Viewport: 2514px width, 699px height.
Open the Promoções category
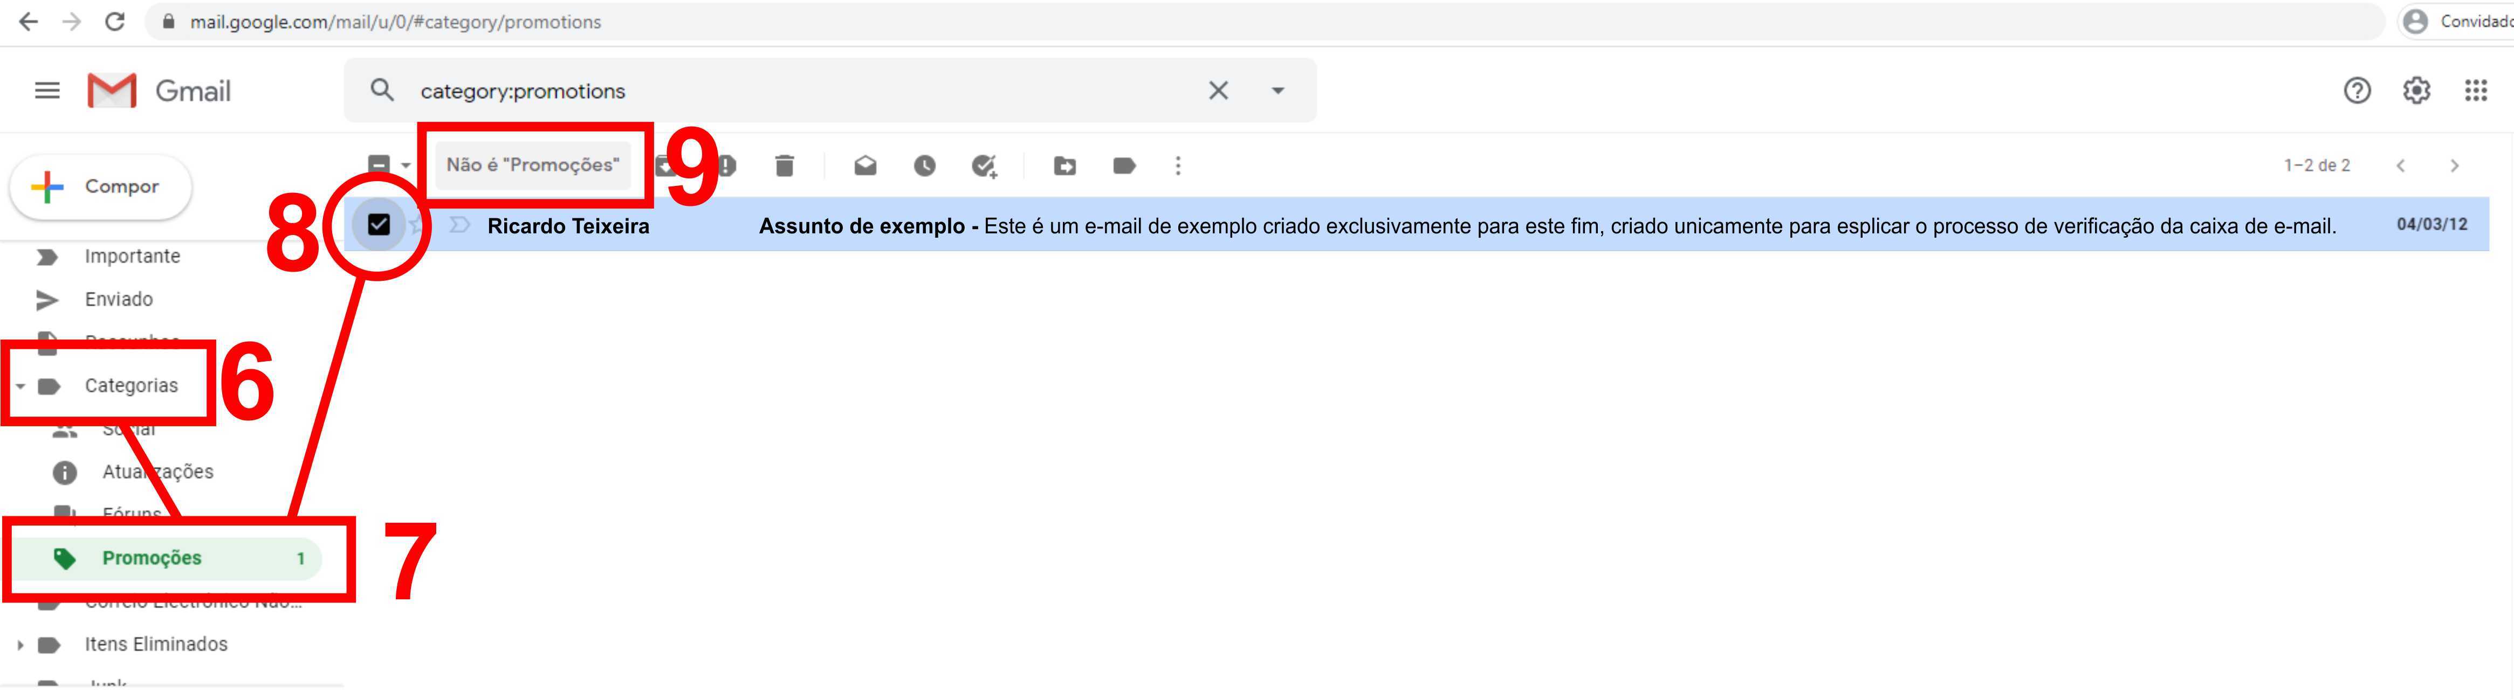[152, 559]
